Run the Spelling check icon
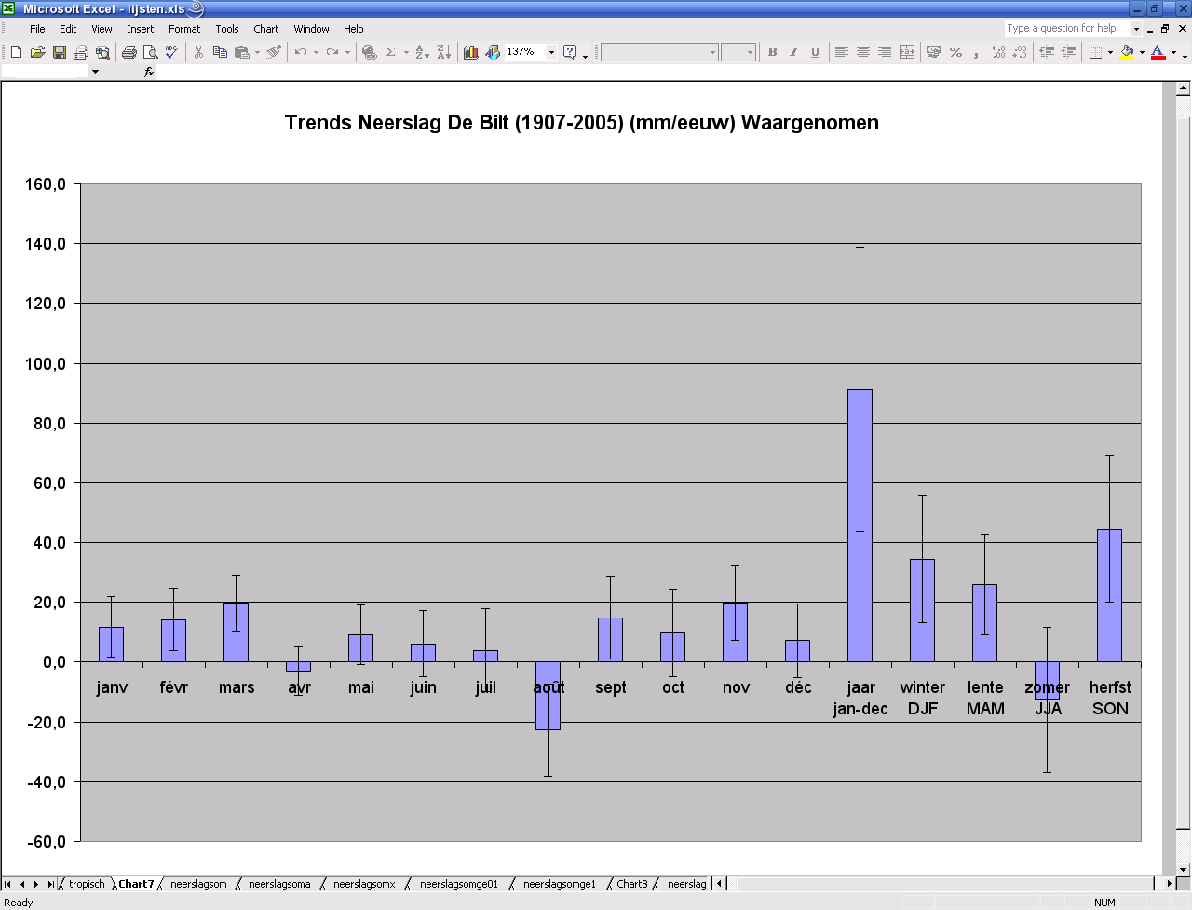The height and width of the screenshot is (910, 1192). [x=172, y=52]
